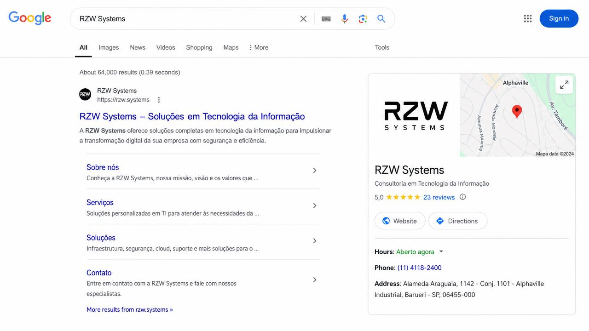Open Google Lens image search icon
This screenshot has width=589, height=331.
click(x=363, y=19)
